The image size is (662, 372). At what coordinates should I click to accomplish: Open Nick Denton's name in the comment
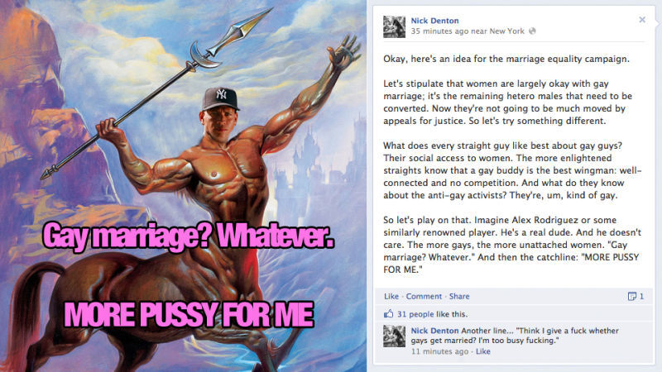(435, 331)
